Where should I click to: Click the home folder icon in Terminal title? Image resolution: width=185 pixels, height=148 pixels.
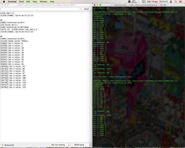tap(112, 5)
